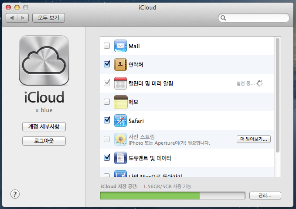Click the services list vertical scrollbar
The width and height of the screenshot is (296, 209).
coord(277,95)
